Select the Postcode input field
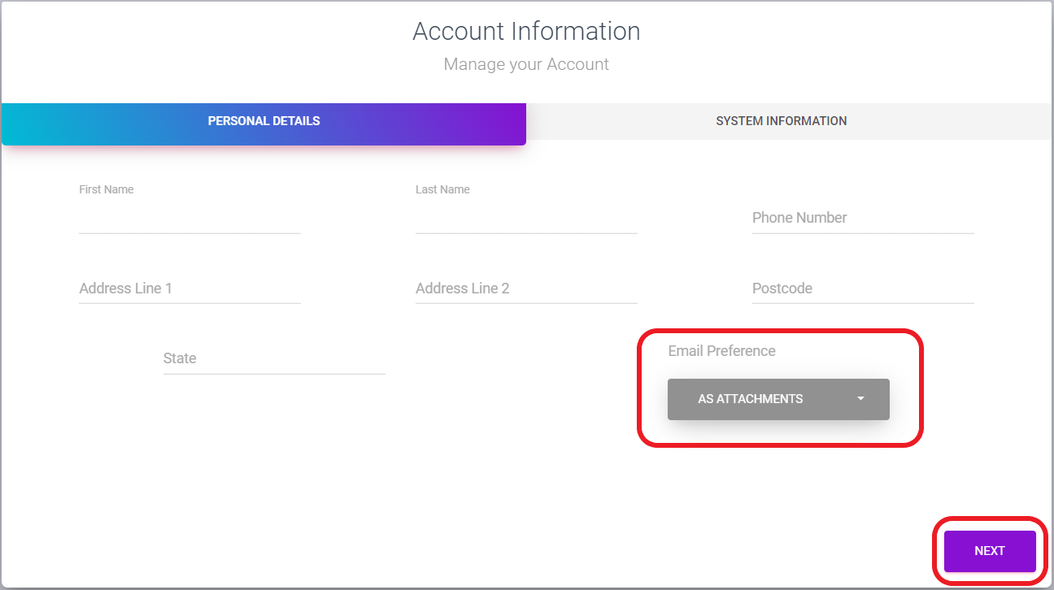 tap(862, 288)
